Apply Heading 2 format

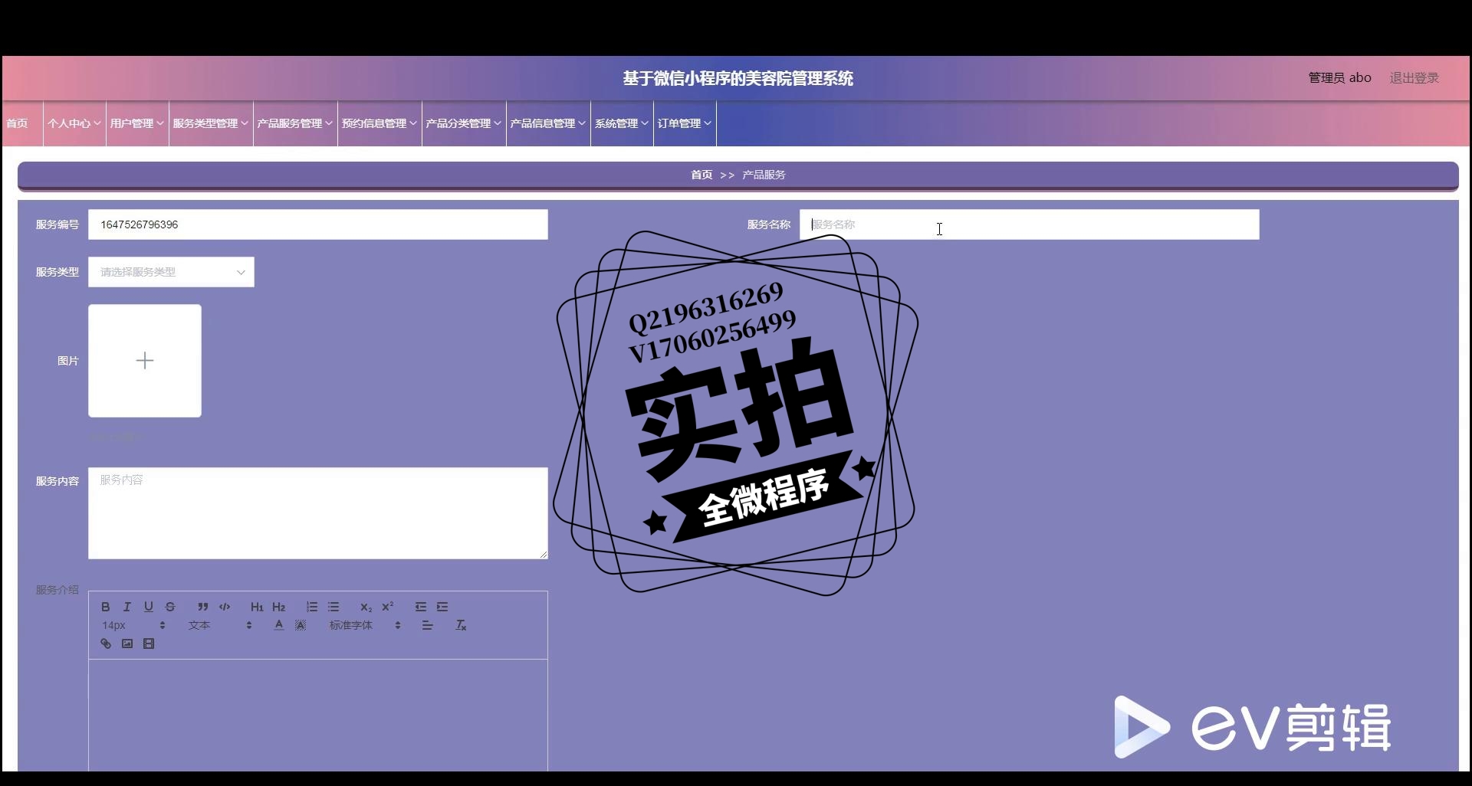point(279,607)
